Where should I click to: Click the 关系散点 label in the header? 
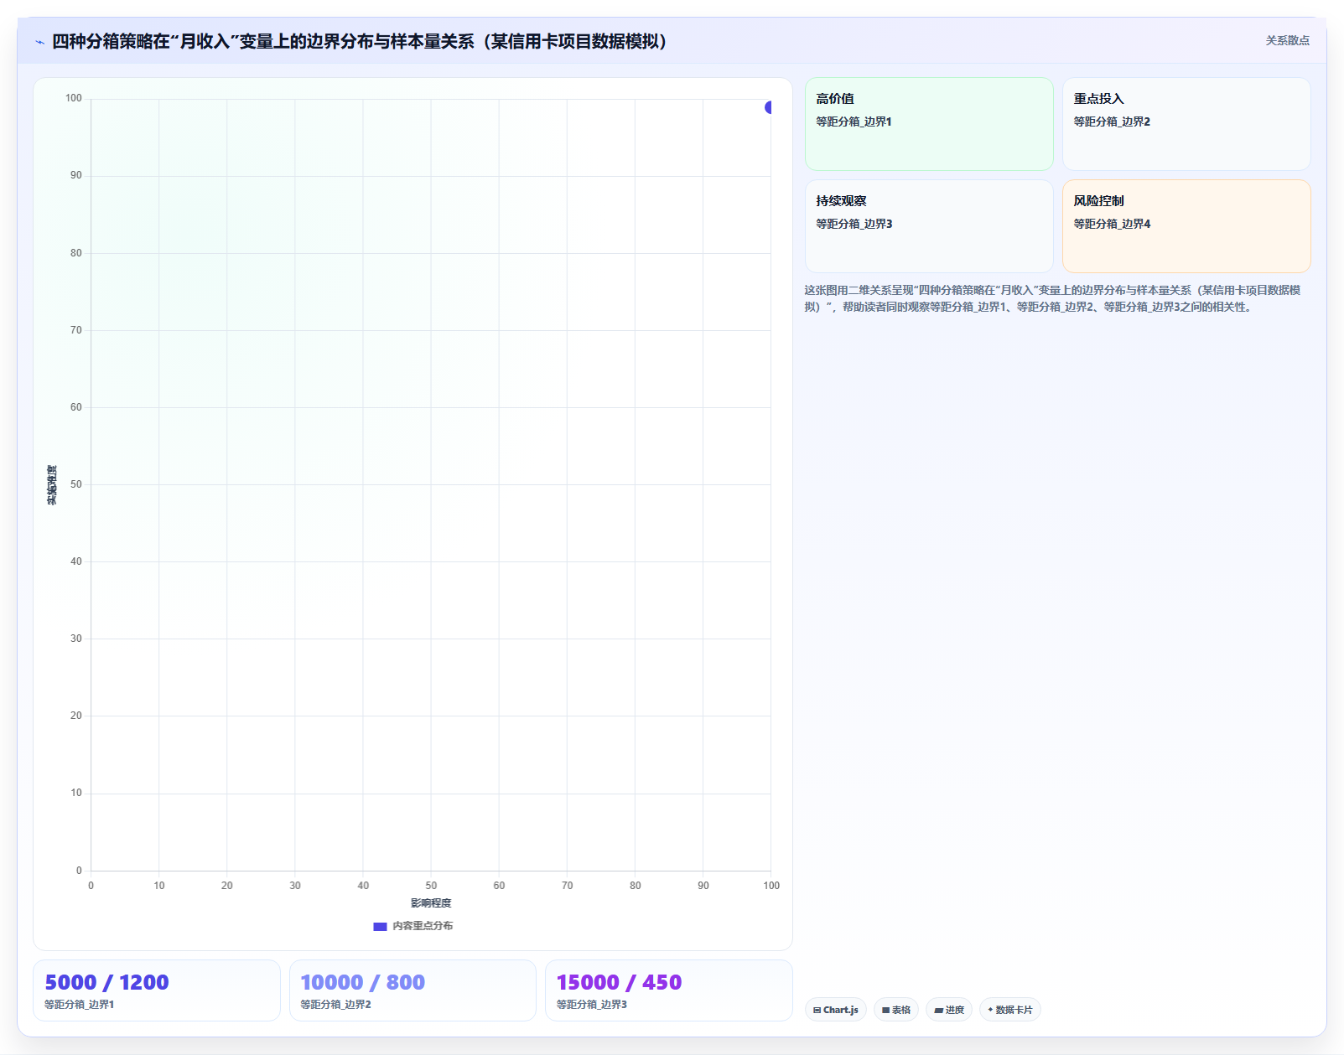point(1287,40)
